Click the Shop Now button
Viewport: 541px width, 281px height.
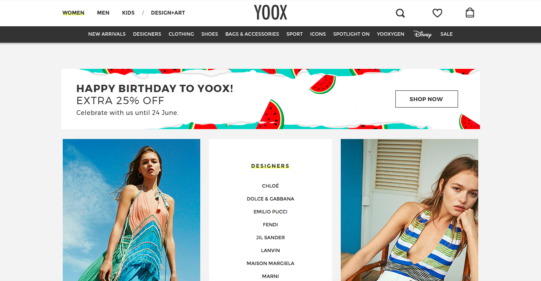coord(426,99)
